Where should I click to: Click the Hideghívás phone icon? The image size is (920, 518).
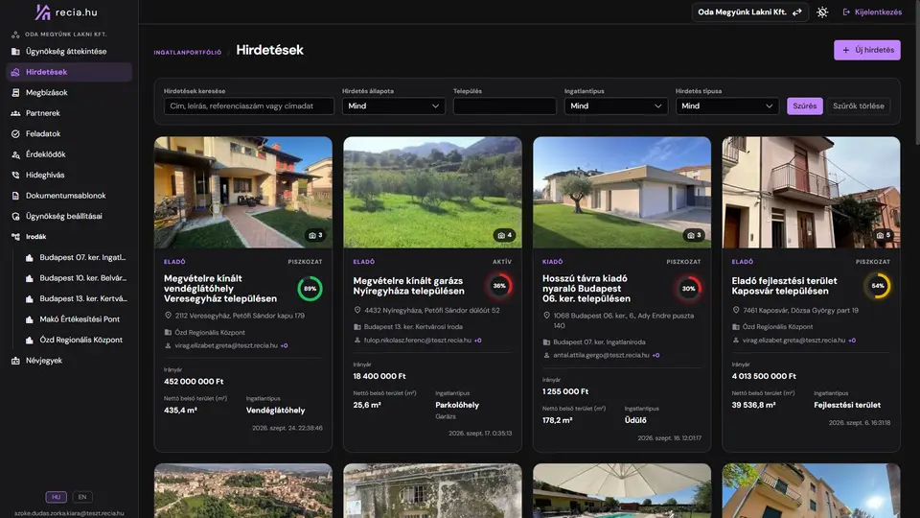[15, 175]
